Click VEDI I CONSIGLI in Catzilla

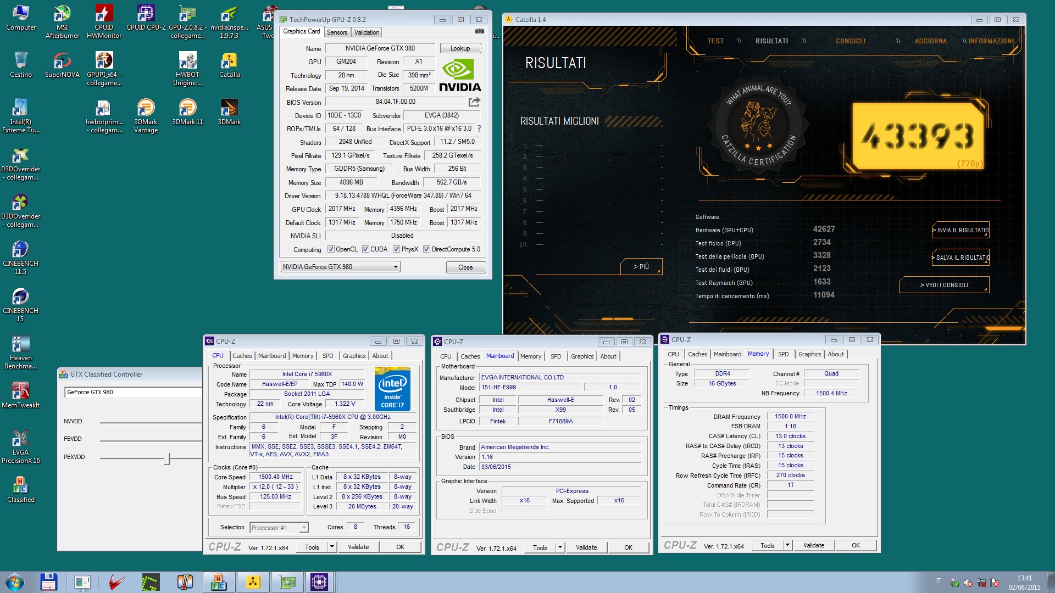click(944, 285)
